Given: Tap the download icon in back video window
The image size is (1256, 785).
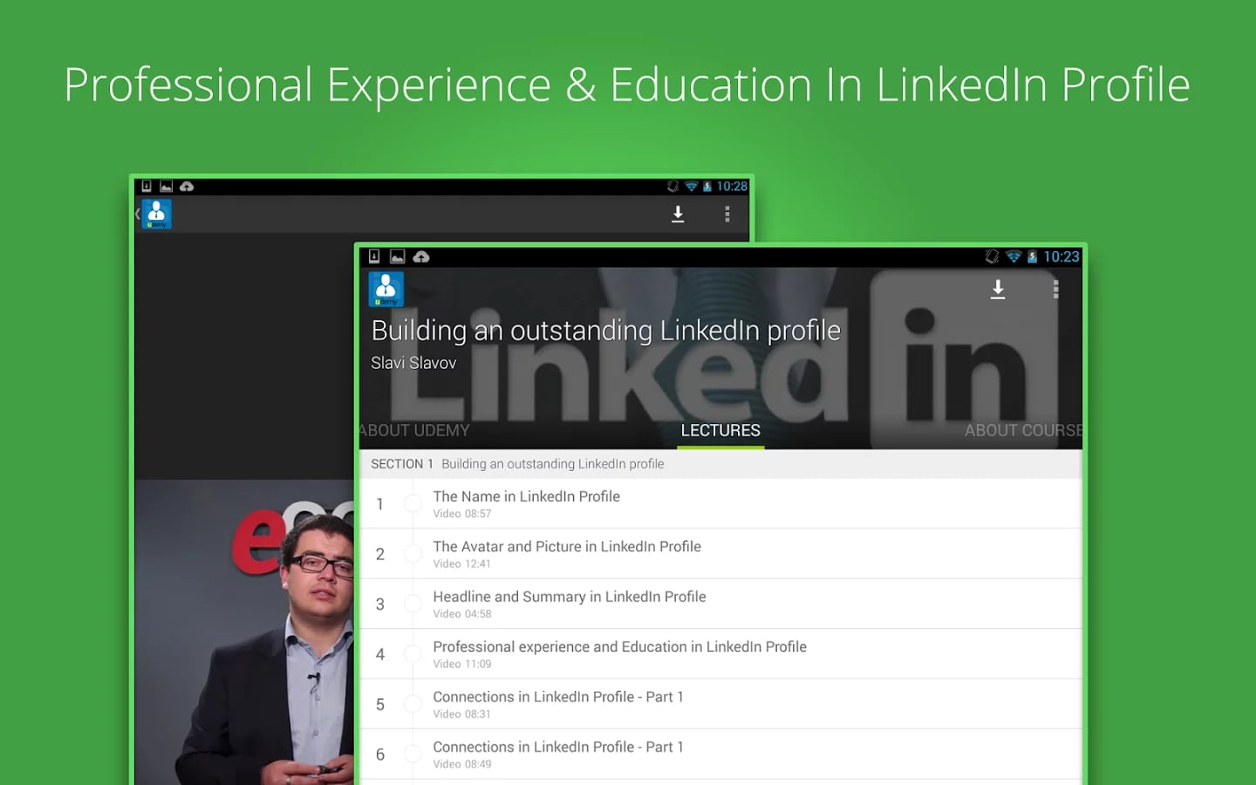Looking at the screenshot, I should 678,214.
